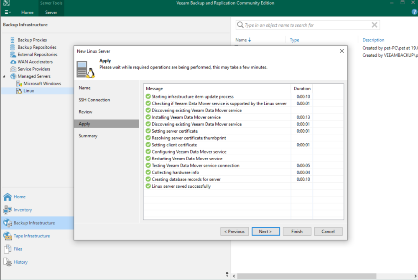Click the right scroll arrow on horizontal scrollbar

415,276
